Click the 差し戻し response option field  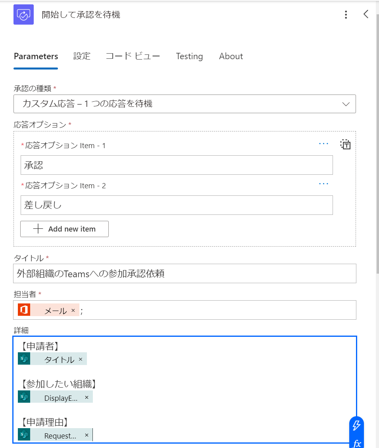coord(177,205)
